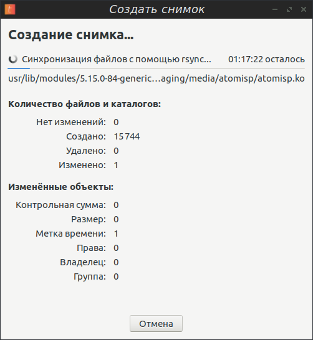This screenshot has width=313, height=340.
Task: Click the Контрольная сумма label
Action: point(60,205)
